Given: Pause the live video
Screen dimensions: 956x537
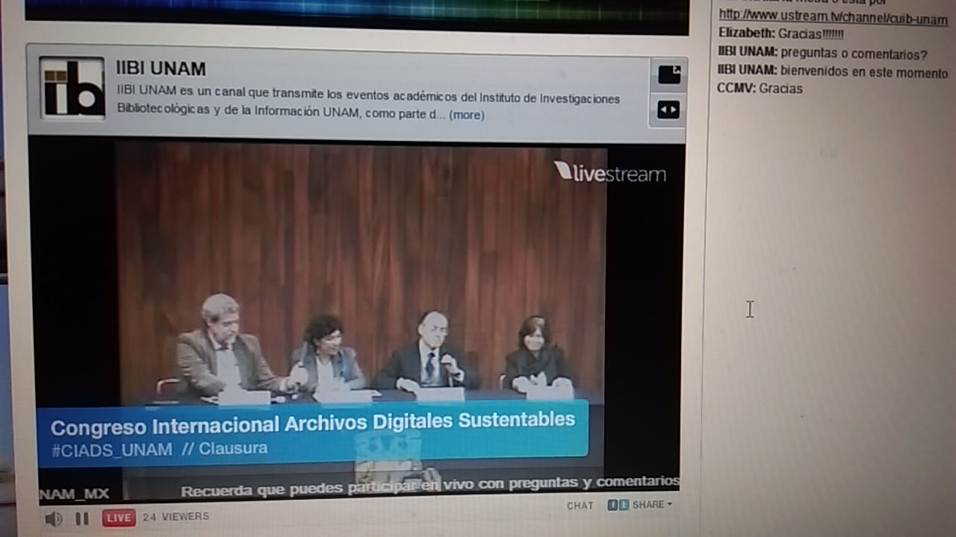Looking at the screenshot, I should pyautogui.click(x=82, y=518).
